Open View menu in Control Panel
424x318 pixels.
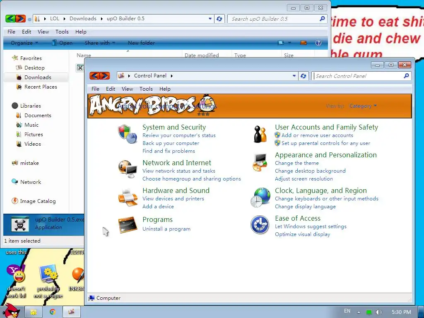[x=127, y=89]
